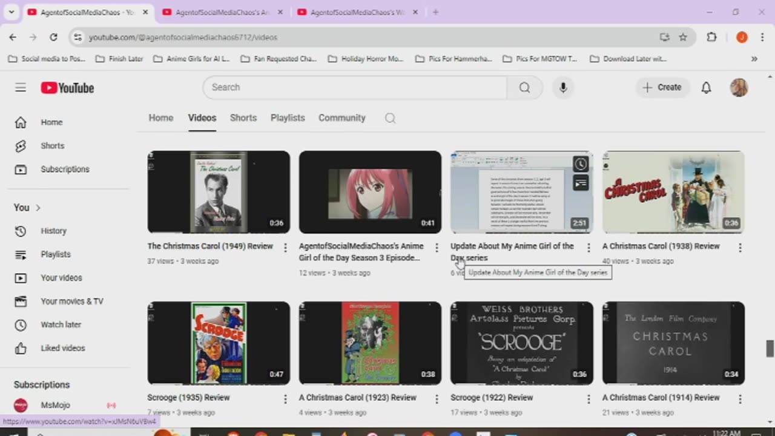
Task: Switch to channel Community tab
Action: pos(342,118)
